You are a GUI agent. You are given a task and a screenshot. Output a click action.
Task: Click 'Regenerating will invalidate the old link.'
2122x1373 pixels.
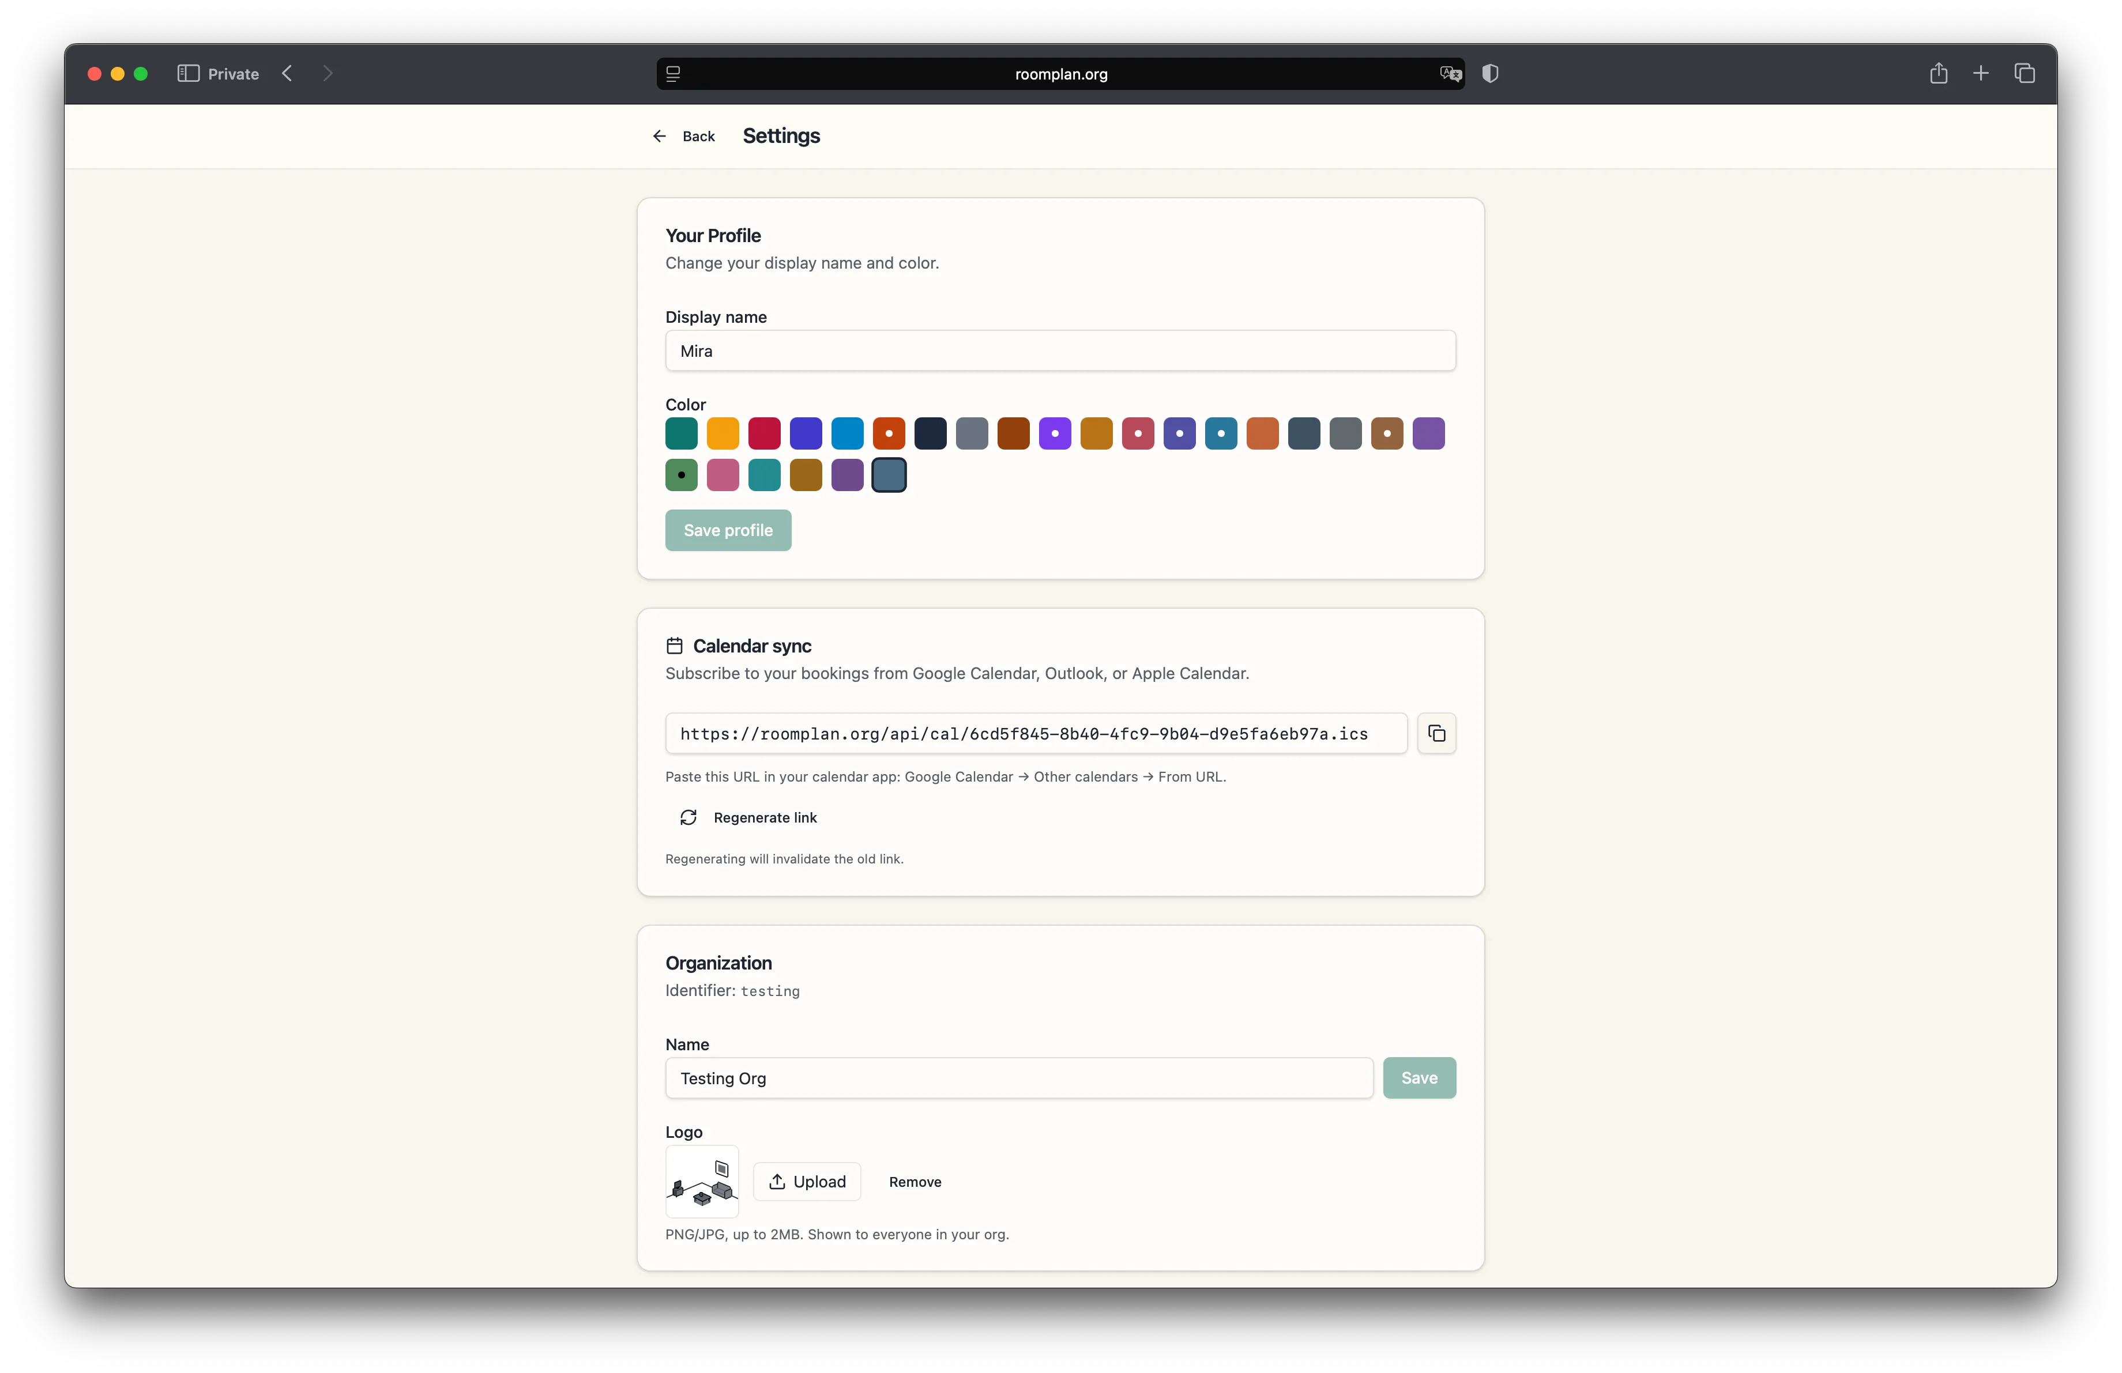(784, 859)
